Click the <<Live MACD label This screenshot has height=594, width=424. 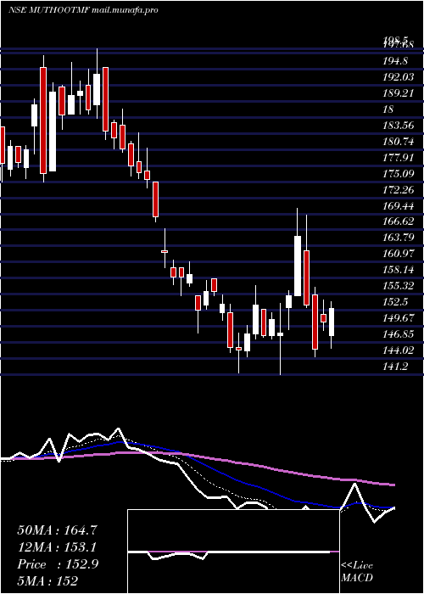tap(357, 571)
